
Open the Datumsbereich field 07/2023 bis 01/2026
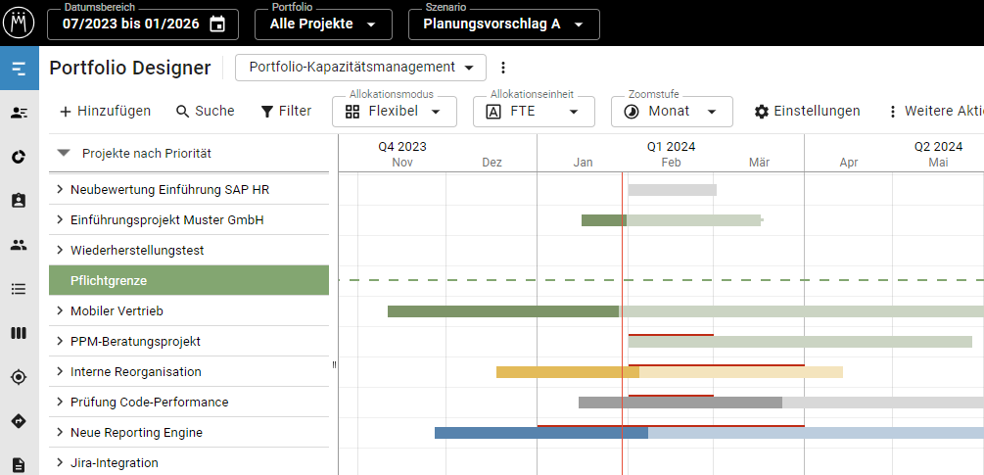point(142,24)
